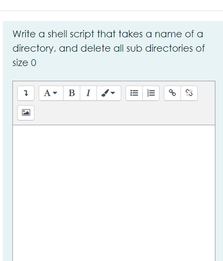This screenshot has width=223, height=261.
Task: Click the insert link icon
Action: [x=172, y=93]
